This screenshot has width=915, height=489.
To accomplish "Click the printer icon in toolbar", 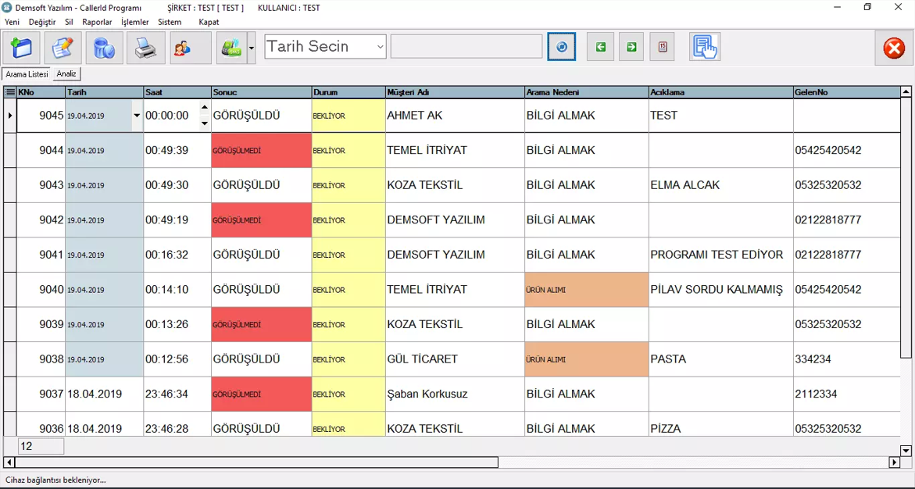I will (145, 48).
